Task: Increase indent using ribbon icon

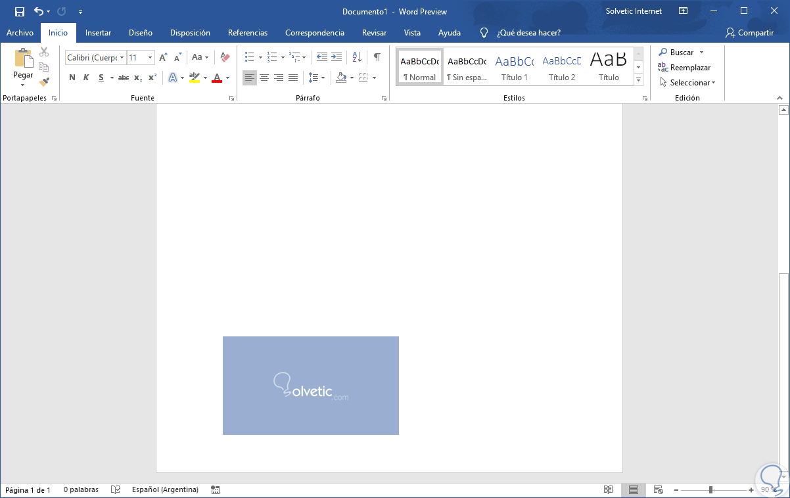Action: [x=337, y=57]
